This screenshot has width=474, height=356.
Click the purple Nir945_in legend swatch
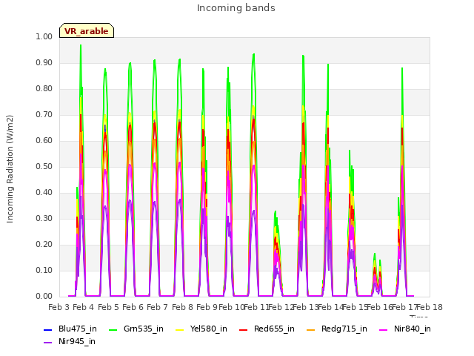point(47,343)
